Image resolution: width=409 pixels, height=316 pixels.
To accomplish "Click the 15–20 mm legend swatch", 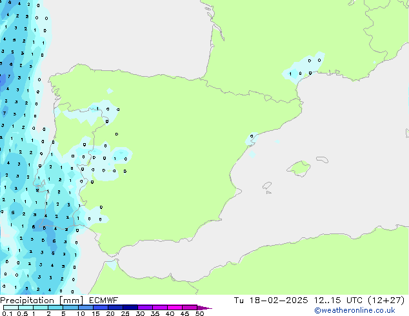I will (101, 308).
